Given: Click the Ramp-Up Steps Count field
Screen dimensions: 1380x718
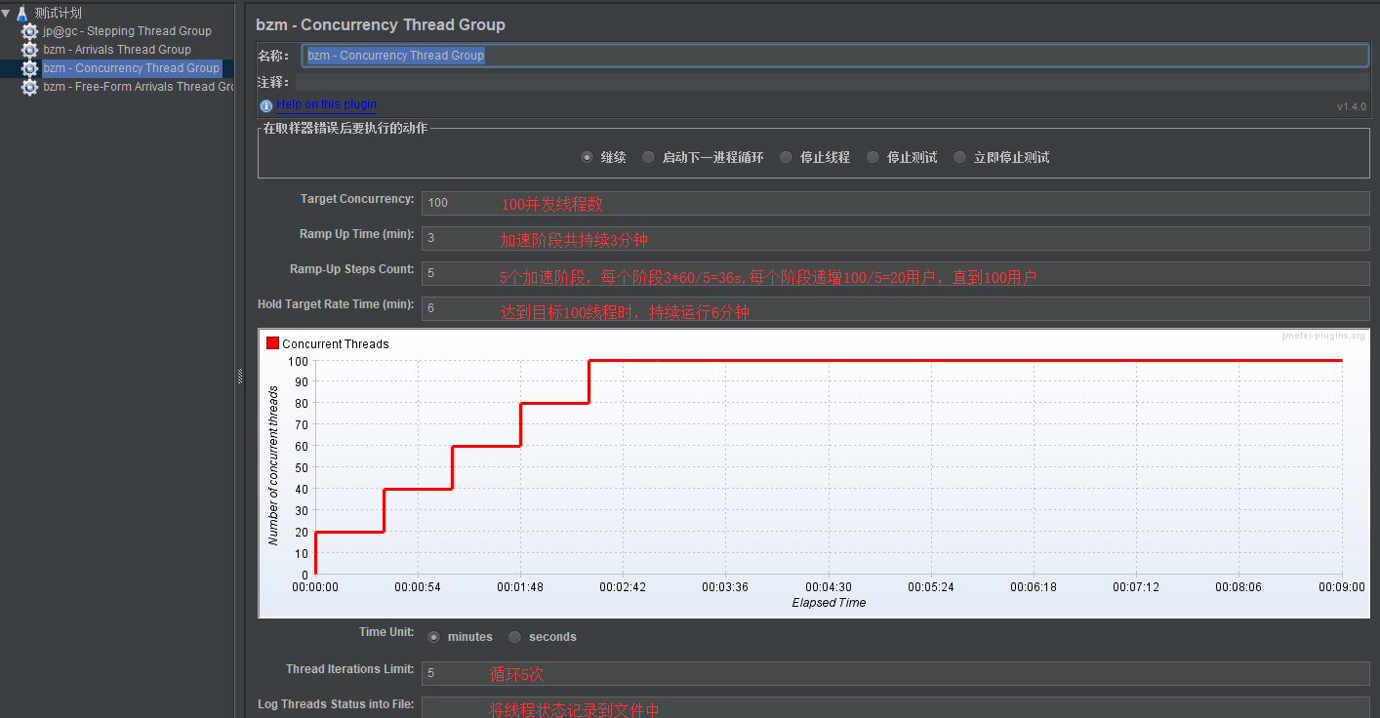Looking at the screenshot, I should click(896, 273).
